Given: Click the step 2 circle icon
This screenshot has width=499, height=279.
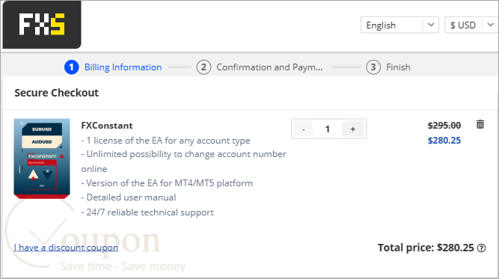Looking at the screenshot, I should pyautogui.click(x=203, y=67).
